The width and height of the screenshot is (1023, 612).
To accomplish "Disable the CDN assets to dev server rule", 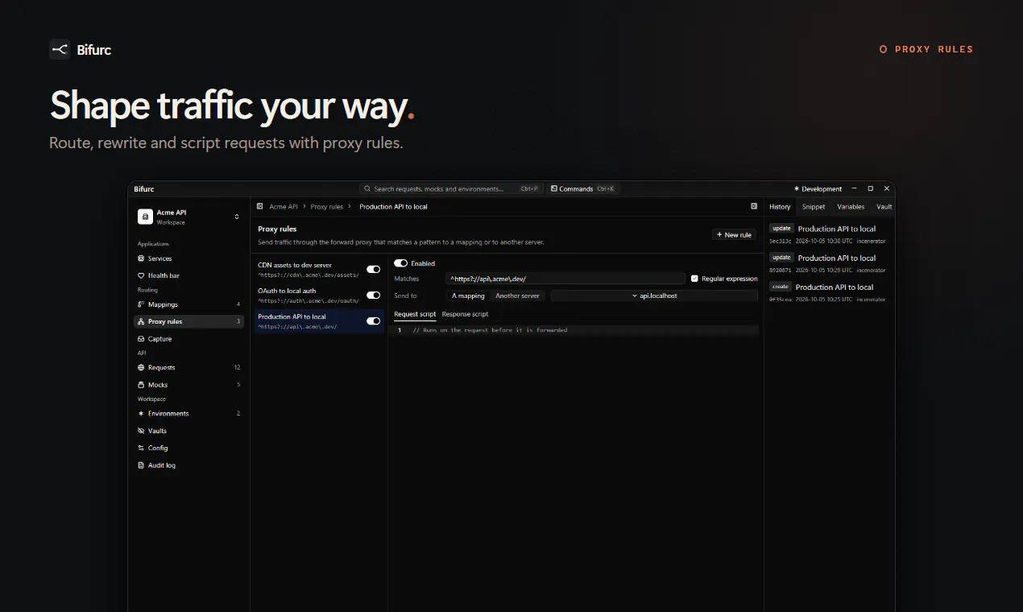I will (x=374, y=270).
